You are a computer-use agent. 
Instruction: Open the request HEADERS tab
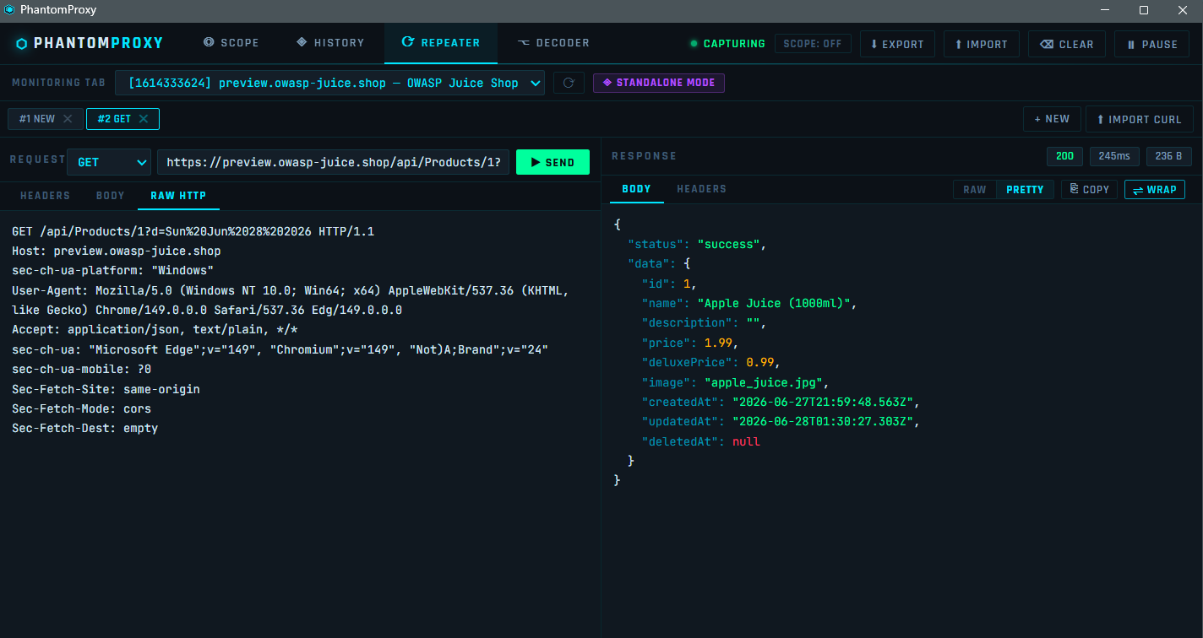tap(45, 195)
